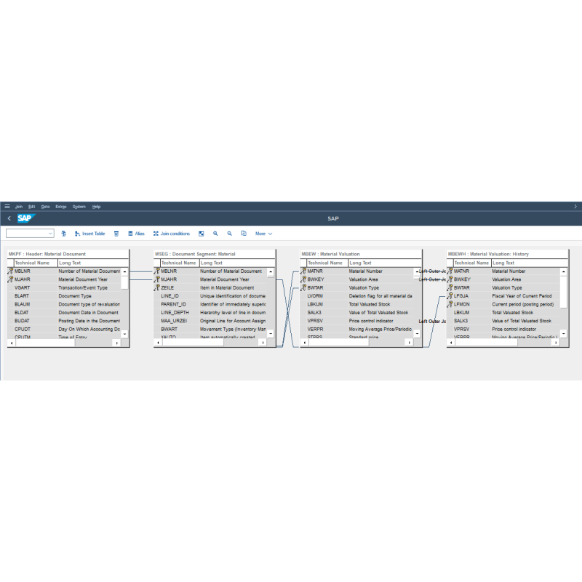The image size is (582, 582).
Task: Select the BWKEY row key icon in MBEWH
Action: [x=451, y=279]
